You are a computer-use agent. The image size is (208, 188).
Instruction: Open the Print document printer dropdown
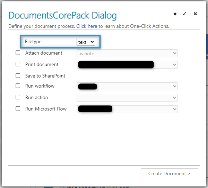coord(127,65)
